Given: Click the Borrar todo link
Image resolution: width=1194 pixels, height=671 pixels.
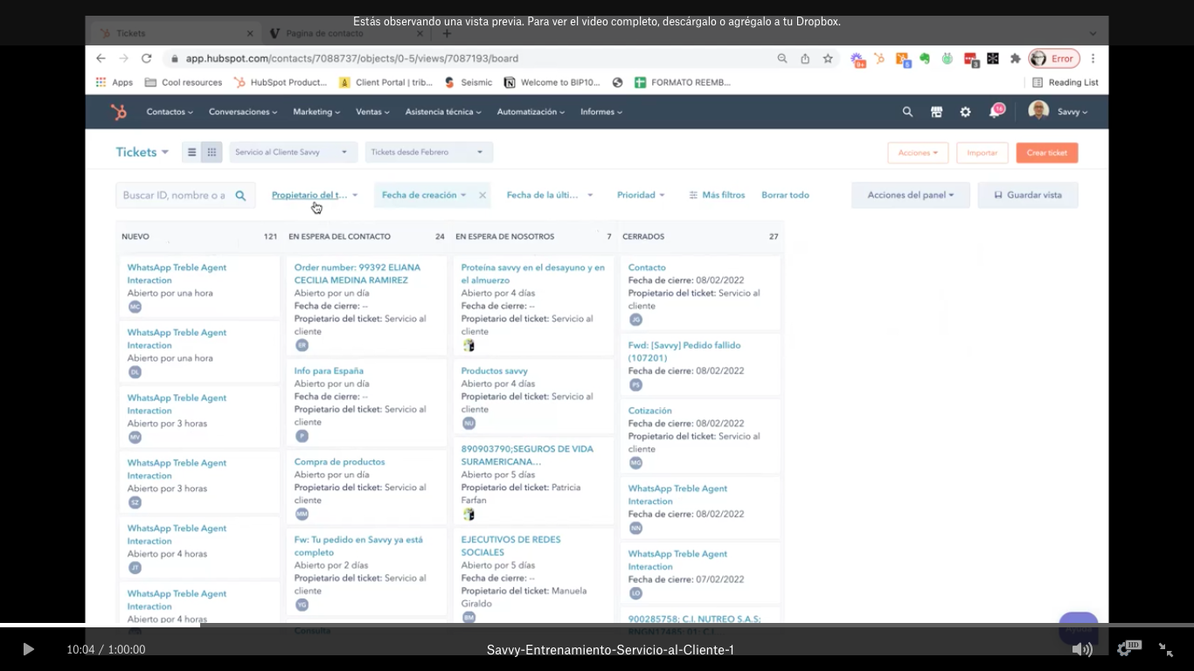Looking at the screenshot, I should coord(785,195).
